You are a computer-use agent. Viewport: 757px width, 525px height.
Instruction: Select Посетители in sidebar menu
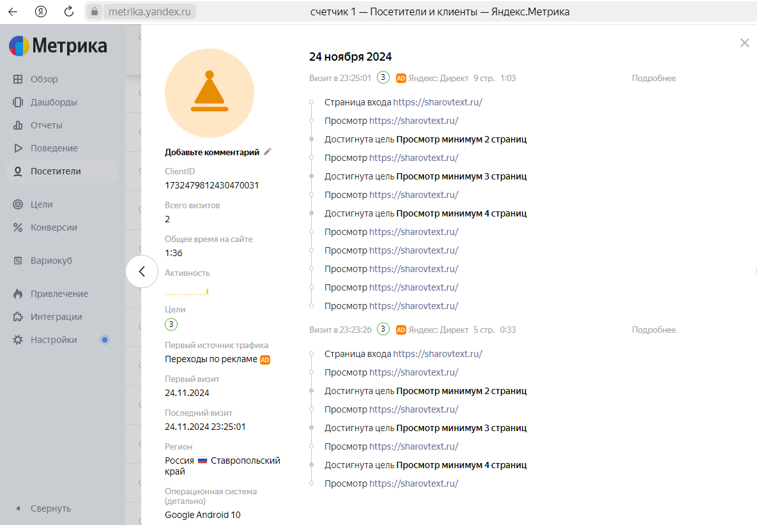pos(56,171)
